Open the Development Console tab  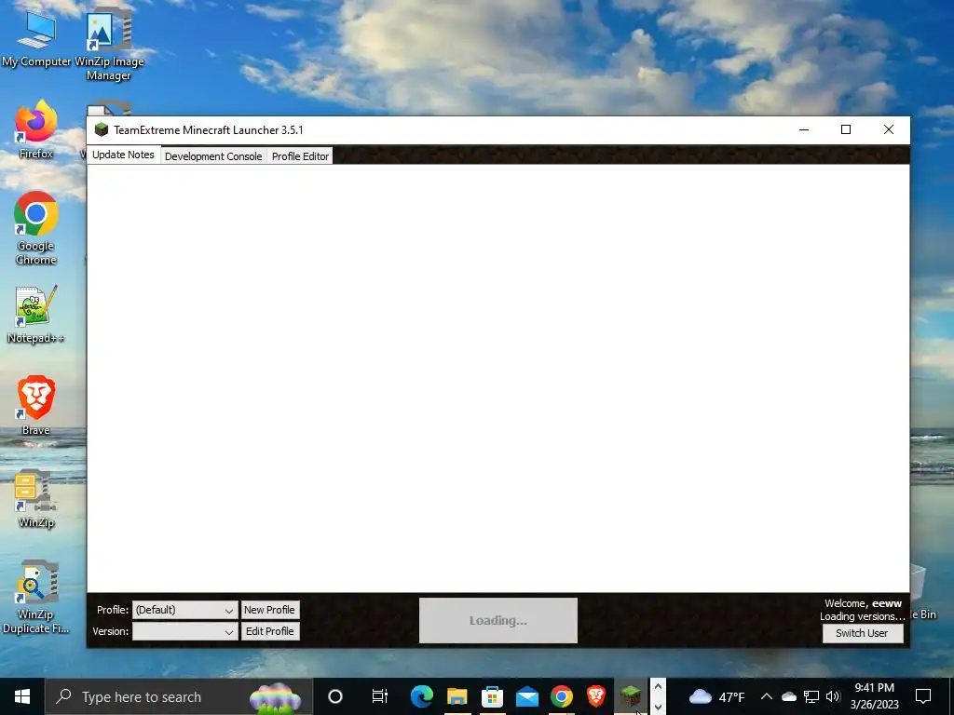213,156
